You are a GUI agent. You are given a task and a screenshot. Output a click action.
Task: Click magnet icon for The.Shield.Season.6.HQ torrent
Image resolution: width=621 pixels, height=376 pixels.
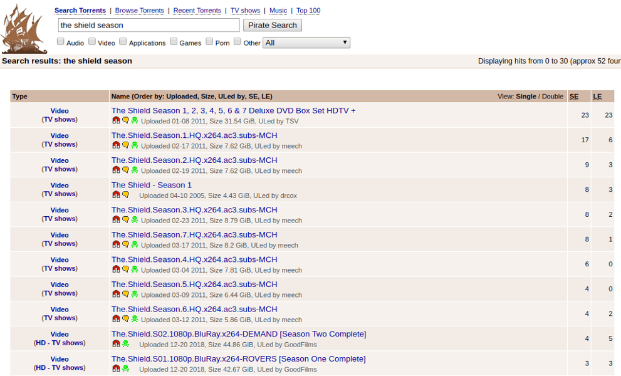pyautogui.click(x=116, y=319)
